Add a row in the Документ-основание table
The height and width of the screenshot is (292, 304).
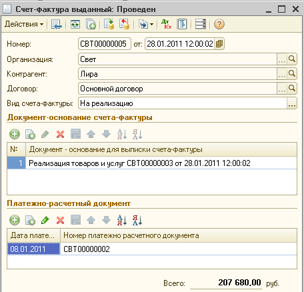click(15, 134)
